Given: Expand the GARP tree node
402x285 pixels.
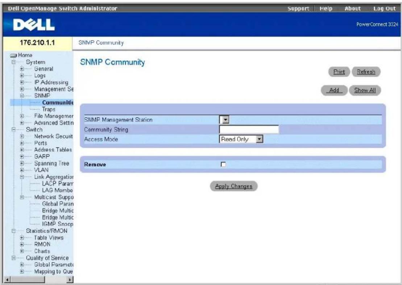Looking at the screenshot, I should [22, 156].
